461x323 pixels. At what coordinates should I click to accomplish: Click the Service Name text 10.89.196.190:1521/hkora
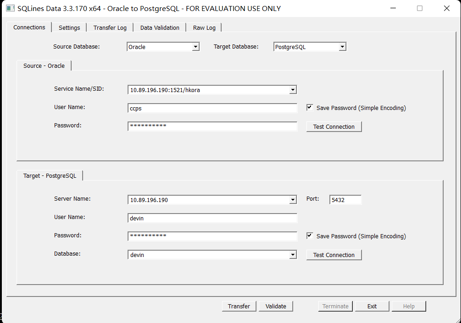point(165,90)
